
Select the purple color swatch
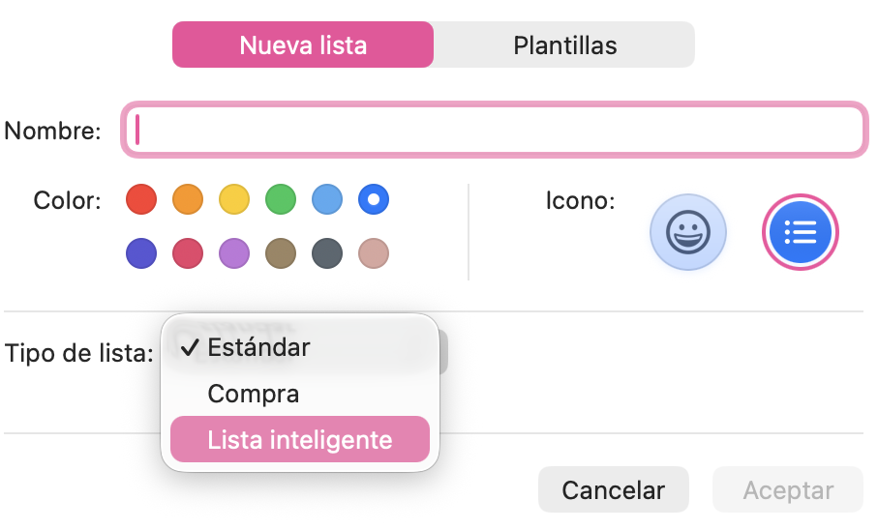[234, 254]
